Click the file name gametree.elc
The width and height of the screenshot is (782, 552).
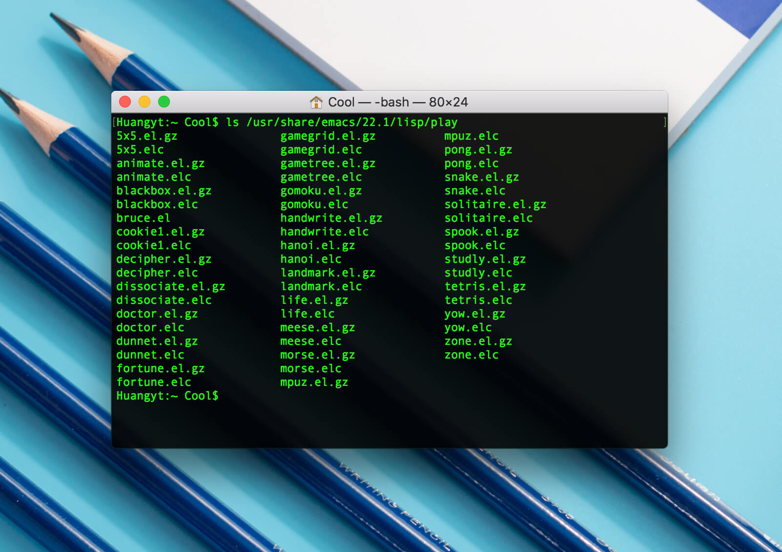click(x=321, y=177)
